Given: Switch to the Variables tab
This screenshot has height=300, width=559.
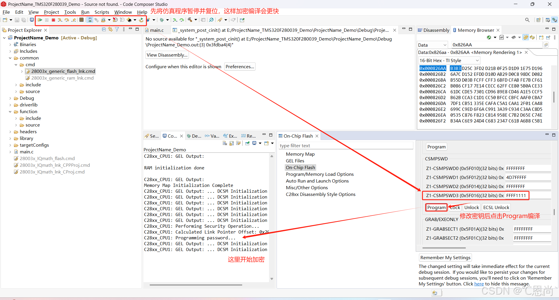Looking at the screenshot, I should pos(212,136).
